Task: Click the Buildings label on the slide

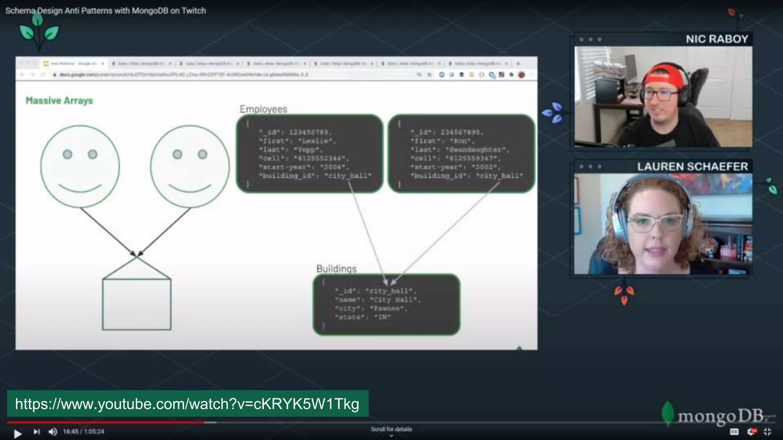Action: click(x=336, y=269)
